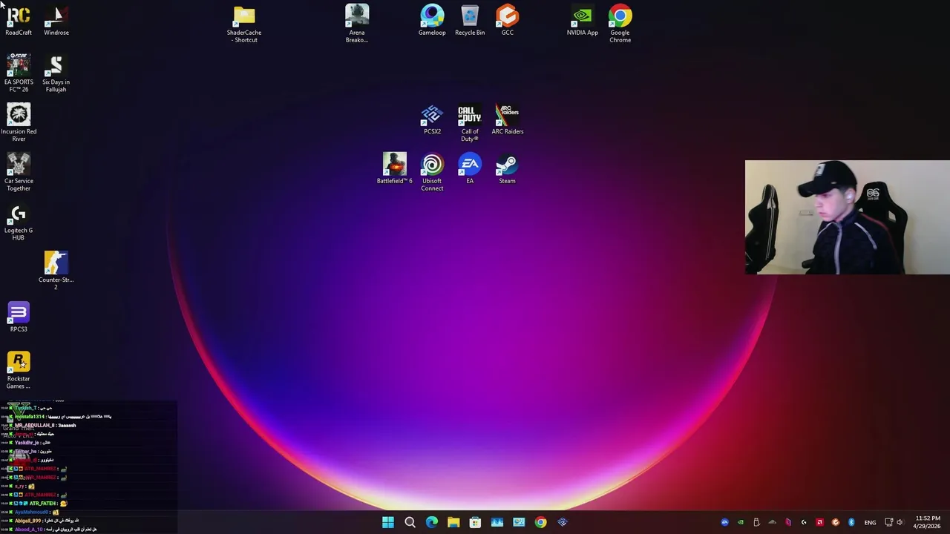Viewport: 950px width, 534px height.
Task: Select the Counter-Strike 2 desktop icon
Action: 56,271
